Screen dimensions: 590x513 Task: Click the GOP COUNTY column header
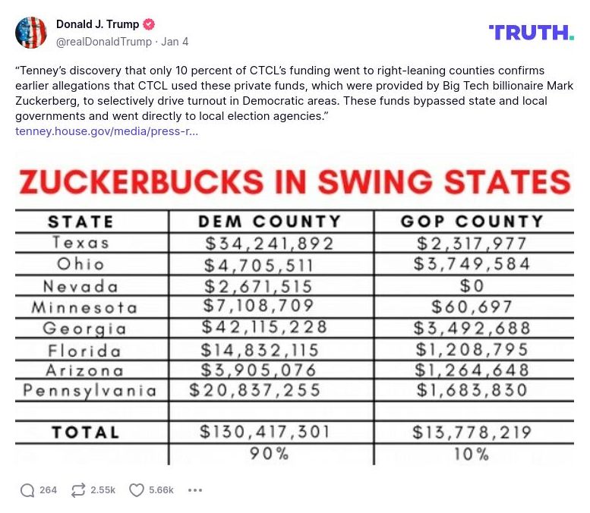472,222
